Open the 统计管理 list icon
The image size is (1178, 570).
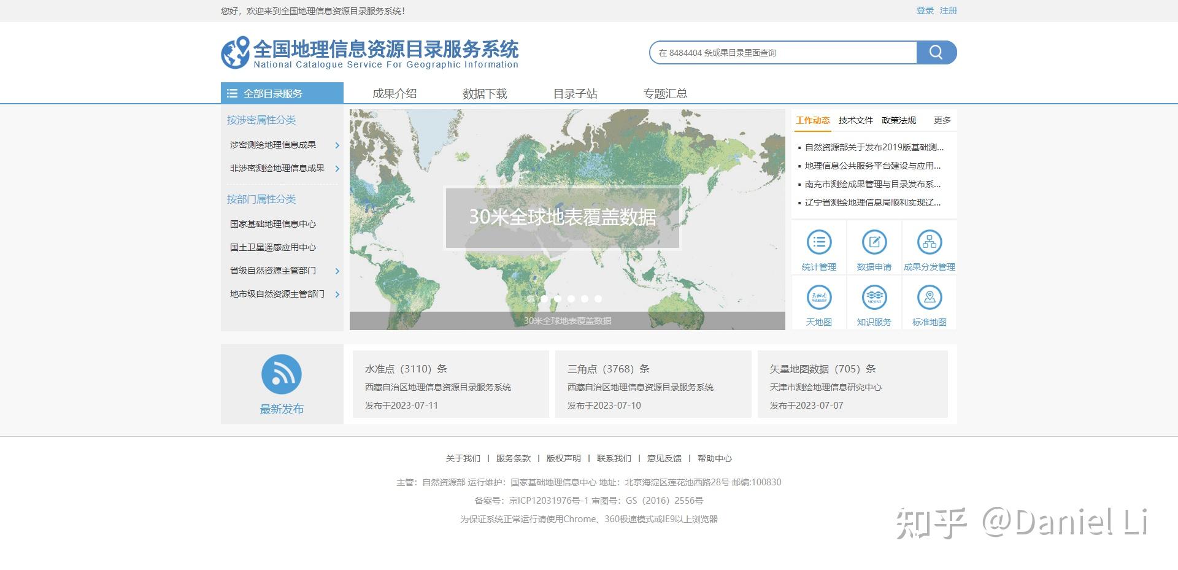coord(819,242)
